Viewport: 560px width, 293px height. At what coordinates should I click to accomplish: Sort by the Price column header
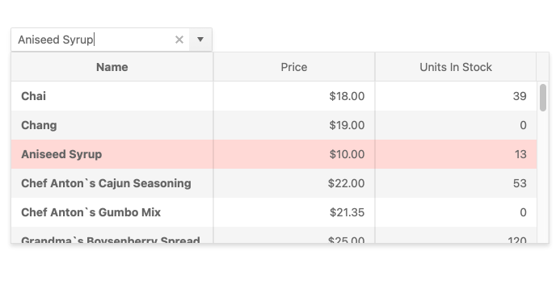tap(294, 67)
